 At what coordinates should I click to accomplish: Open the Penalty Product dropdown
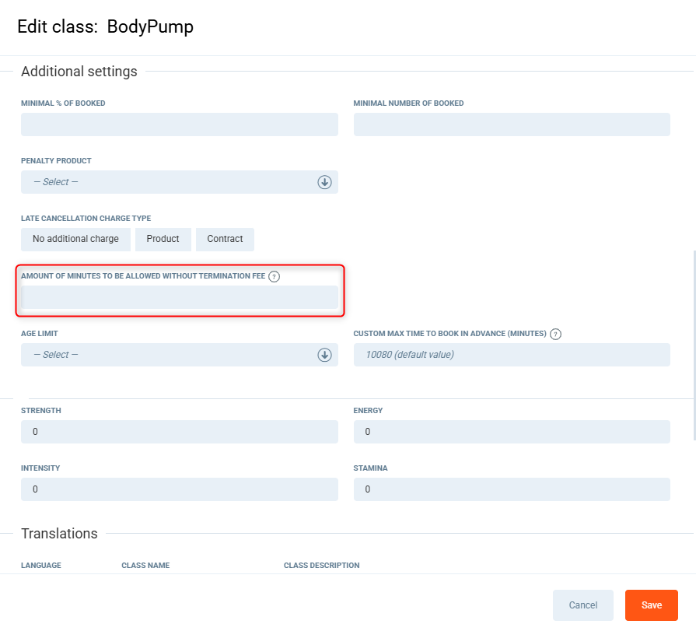(x=171, y=182)
